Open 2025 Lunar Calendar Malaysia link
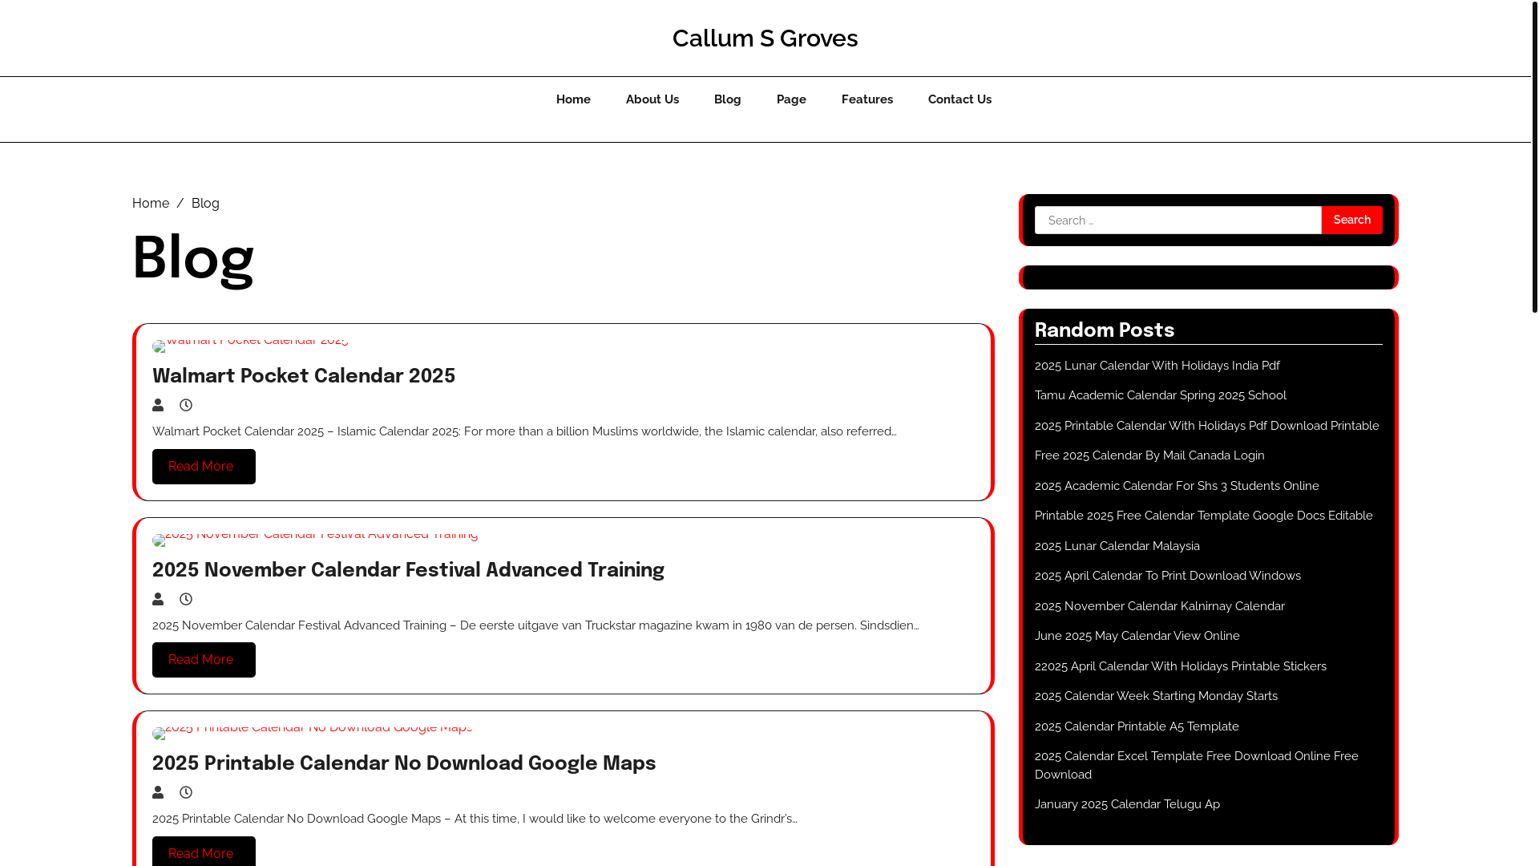The width and height of the screenshot is (1539, 866). (1117, 546)
